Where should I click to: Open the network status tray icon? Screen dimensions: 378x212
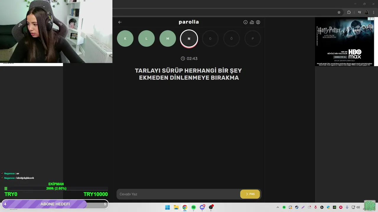click(353, 207)
